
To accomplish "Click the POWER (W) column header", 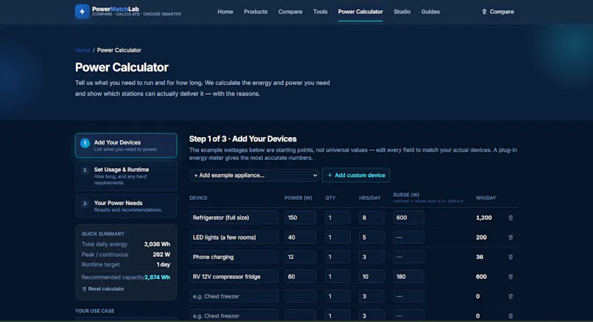I will click(298, 198).
